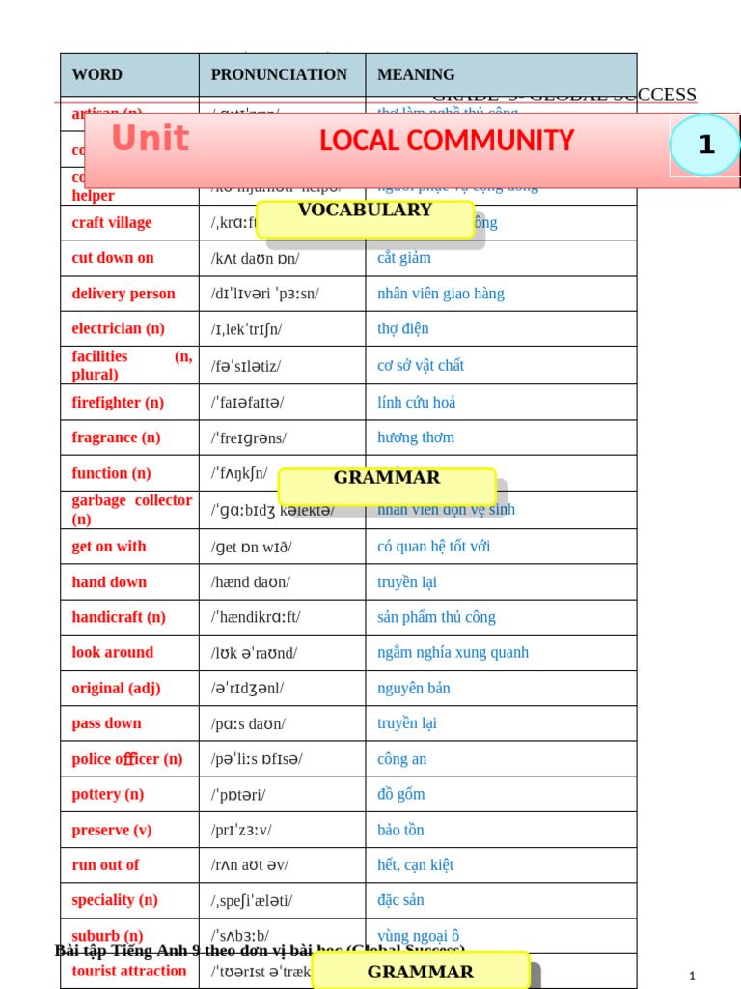Click the meaning 'đồ gốm'
741x989 pixels.
400,794
